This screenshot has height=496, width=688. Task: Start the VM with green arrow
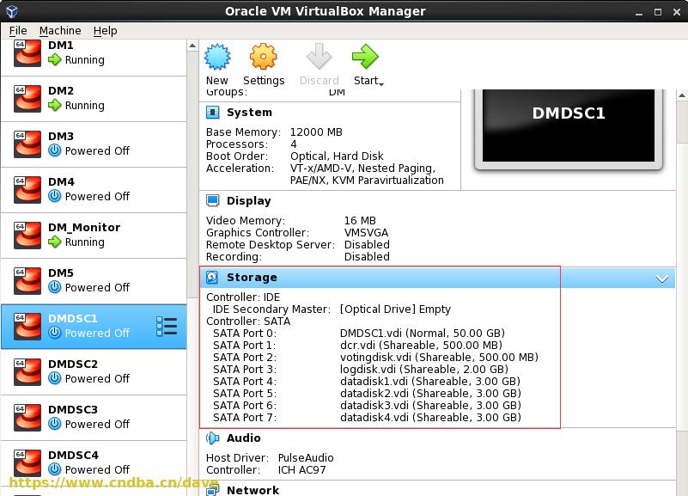click(365, 57)
